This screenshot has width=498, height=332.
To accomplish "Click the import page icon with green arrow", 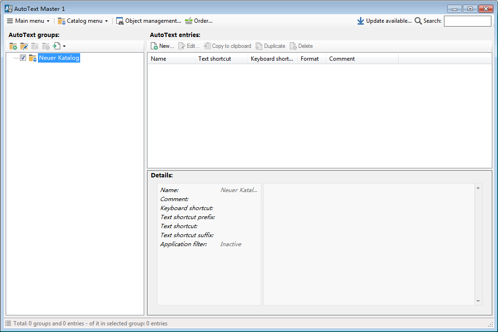I will pyautogui.click(x=56, y=46).
